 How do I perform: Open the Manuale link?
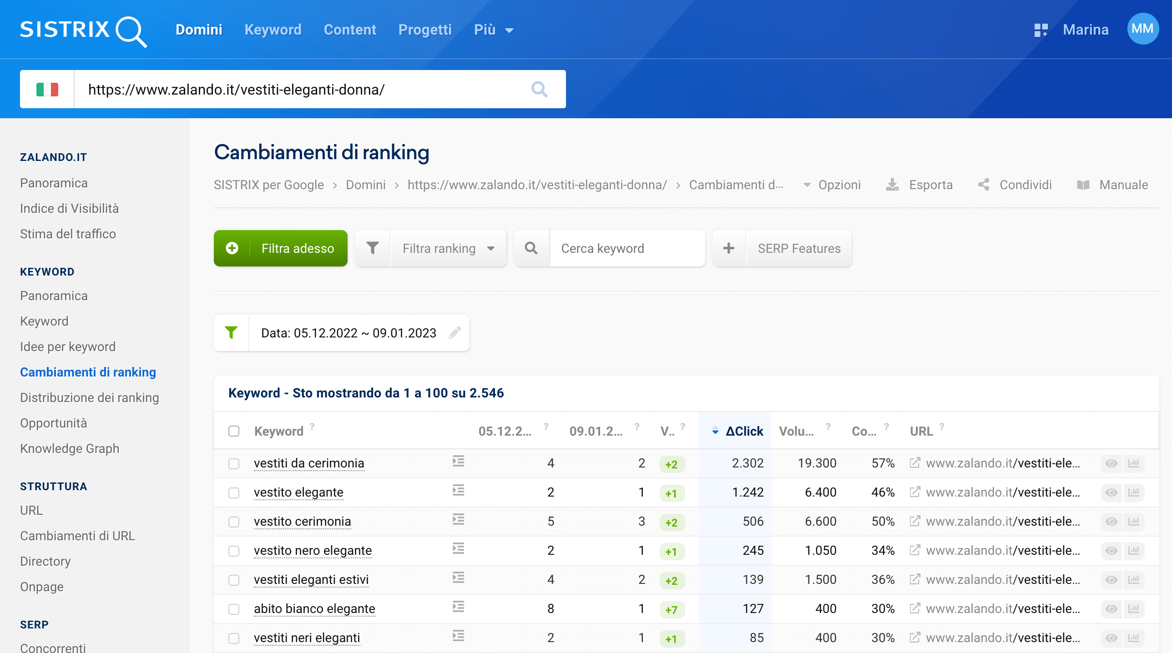(x=1112, y=185)
